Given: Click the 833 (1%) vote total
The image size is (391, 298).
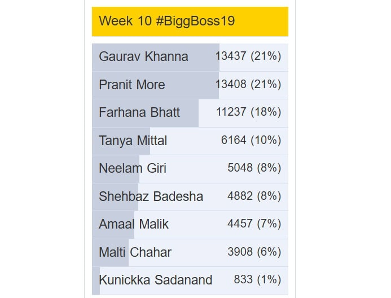Looking at the screenshot, I should coord(257,280).
